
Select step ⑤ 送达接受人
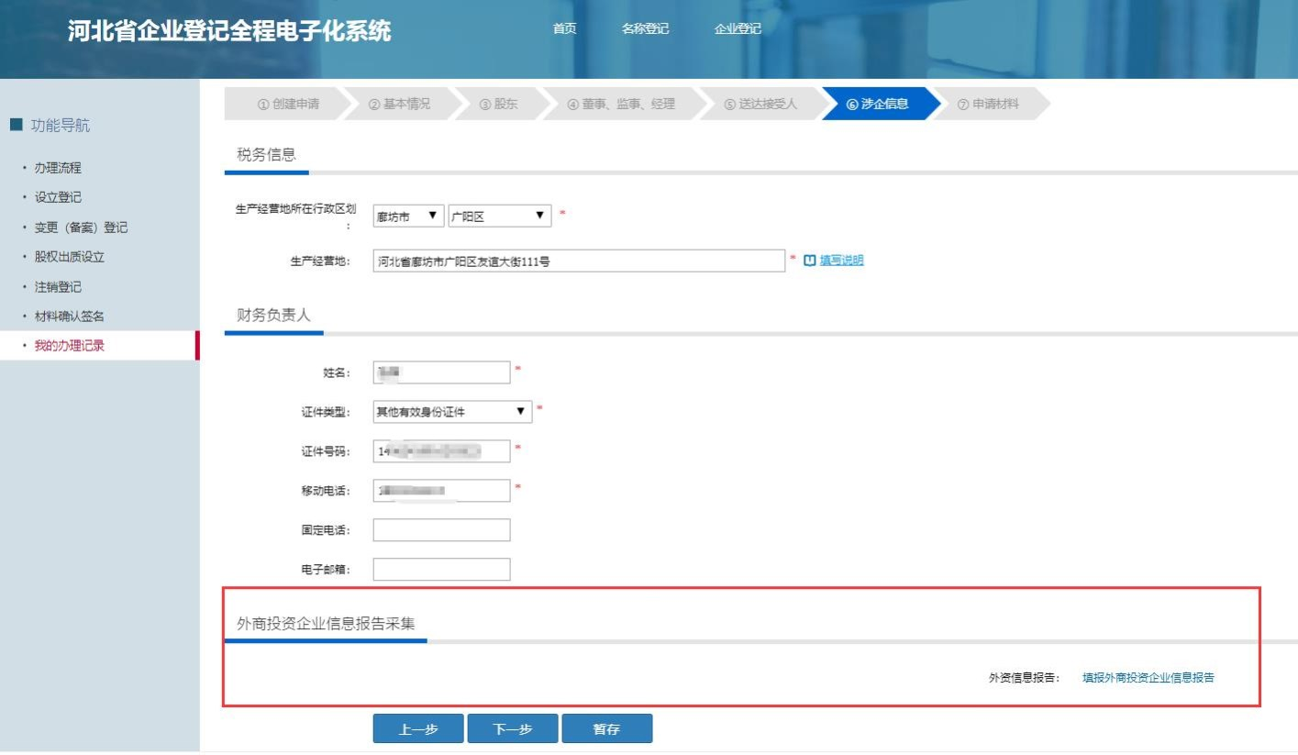pos(760,105)
